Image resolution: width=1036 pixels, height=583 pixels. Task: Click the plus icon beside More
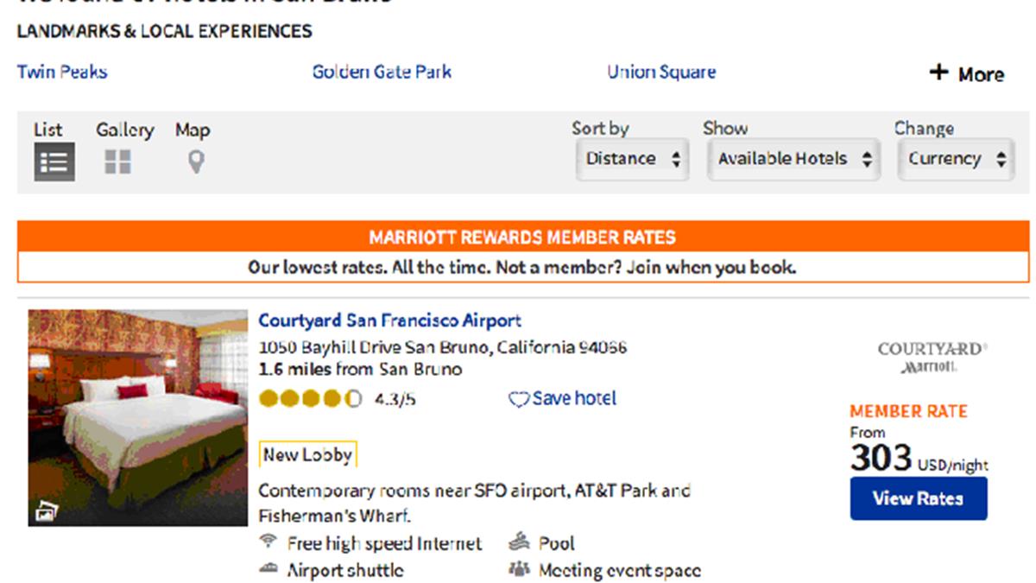coord(938,73)
